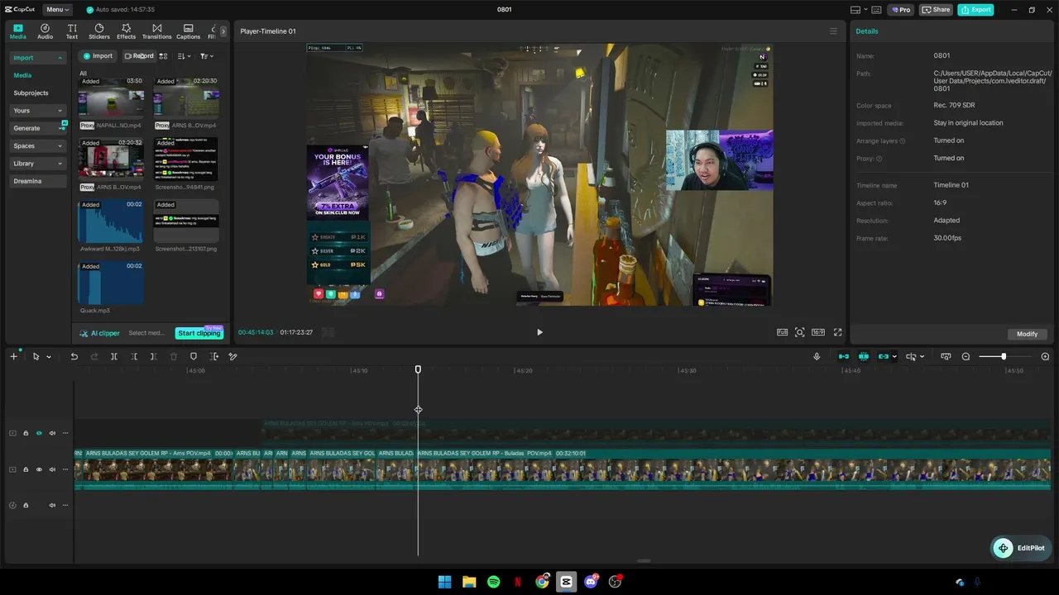Open the player zoom-to-fit magnifier icon
Viewport: 1059px width, 595px height.
click(799, 332)
